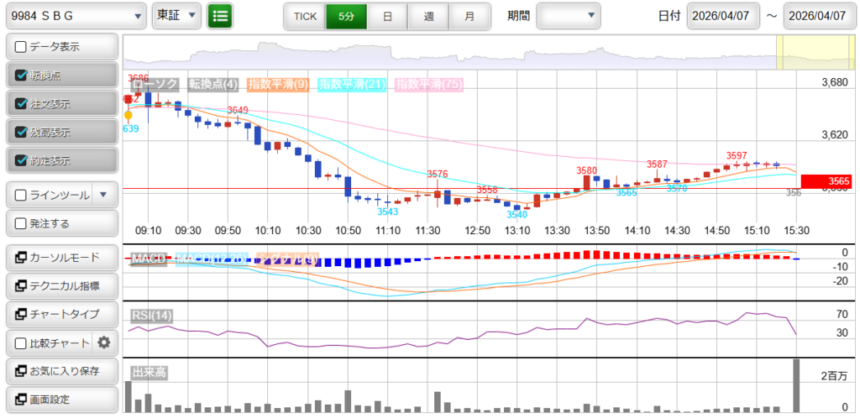The image size is (860, 418).
Task: Click the green list icon button
Action: (220, 16)
